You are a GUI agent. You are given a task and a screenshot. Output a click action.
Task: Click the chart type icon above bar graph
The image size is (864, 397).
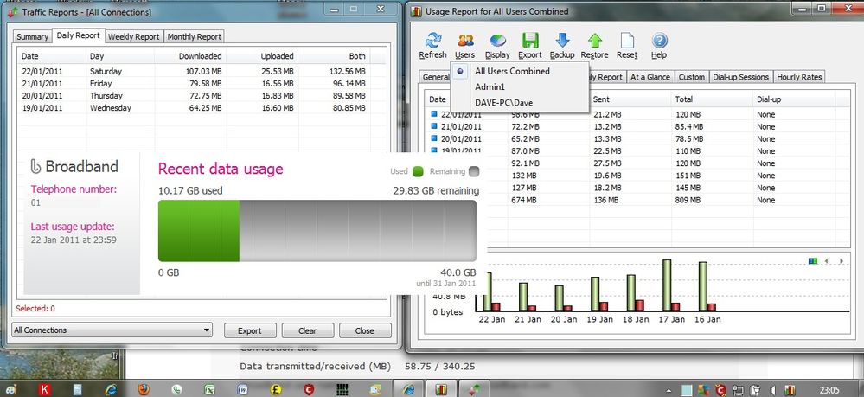pyautogui.click(x=813, y=261)
